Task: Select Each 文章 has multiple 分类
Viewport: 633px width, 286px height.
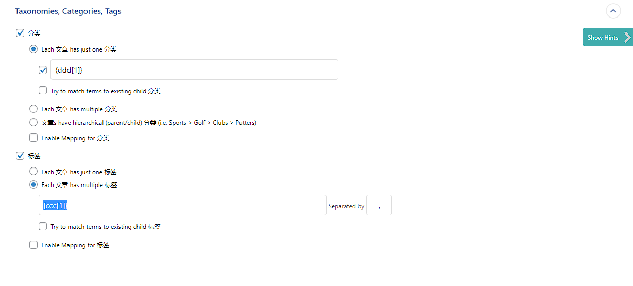Action: pyautogui.click(x=33, y=109)
